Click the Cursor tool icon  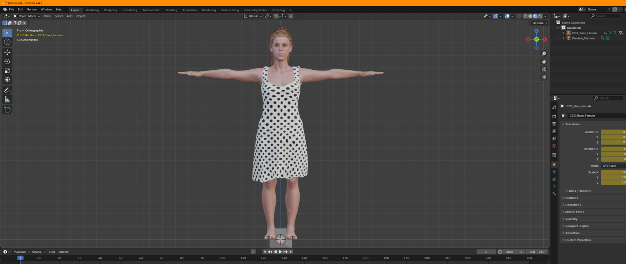tap(7, 42)
